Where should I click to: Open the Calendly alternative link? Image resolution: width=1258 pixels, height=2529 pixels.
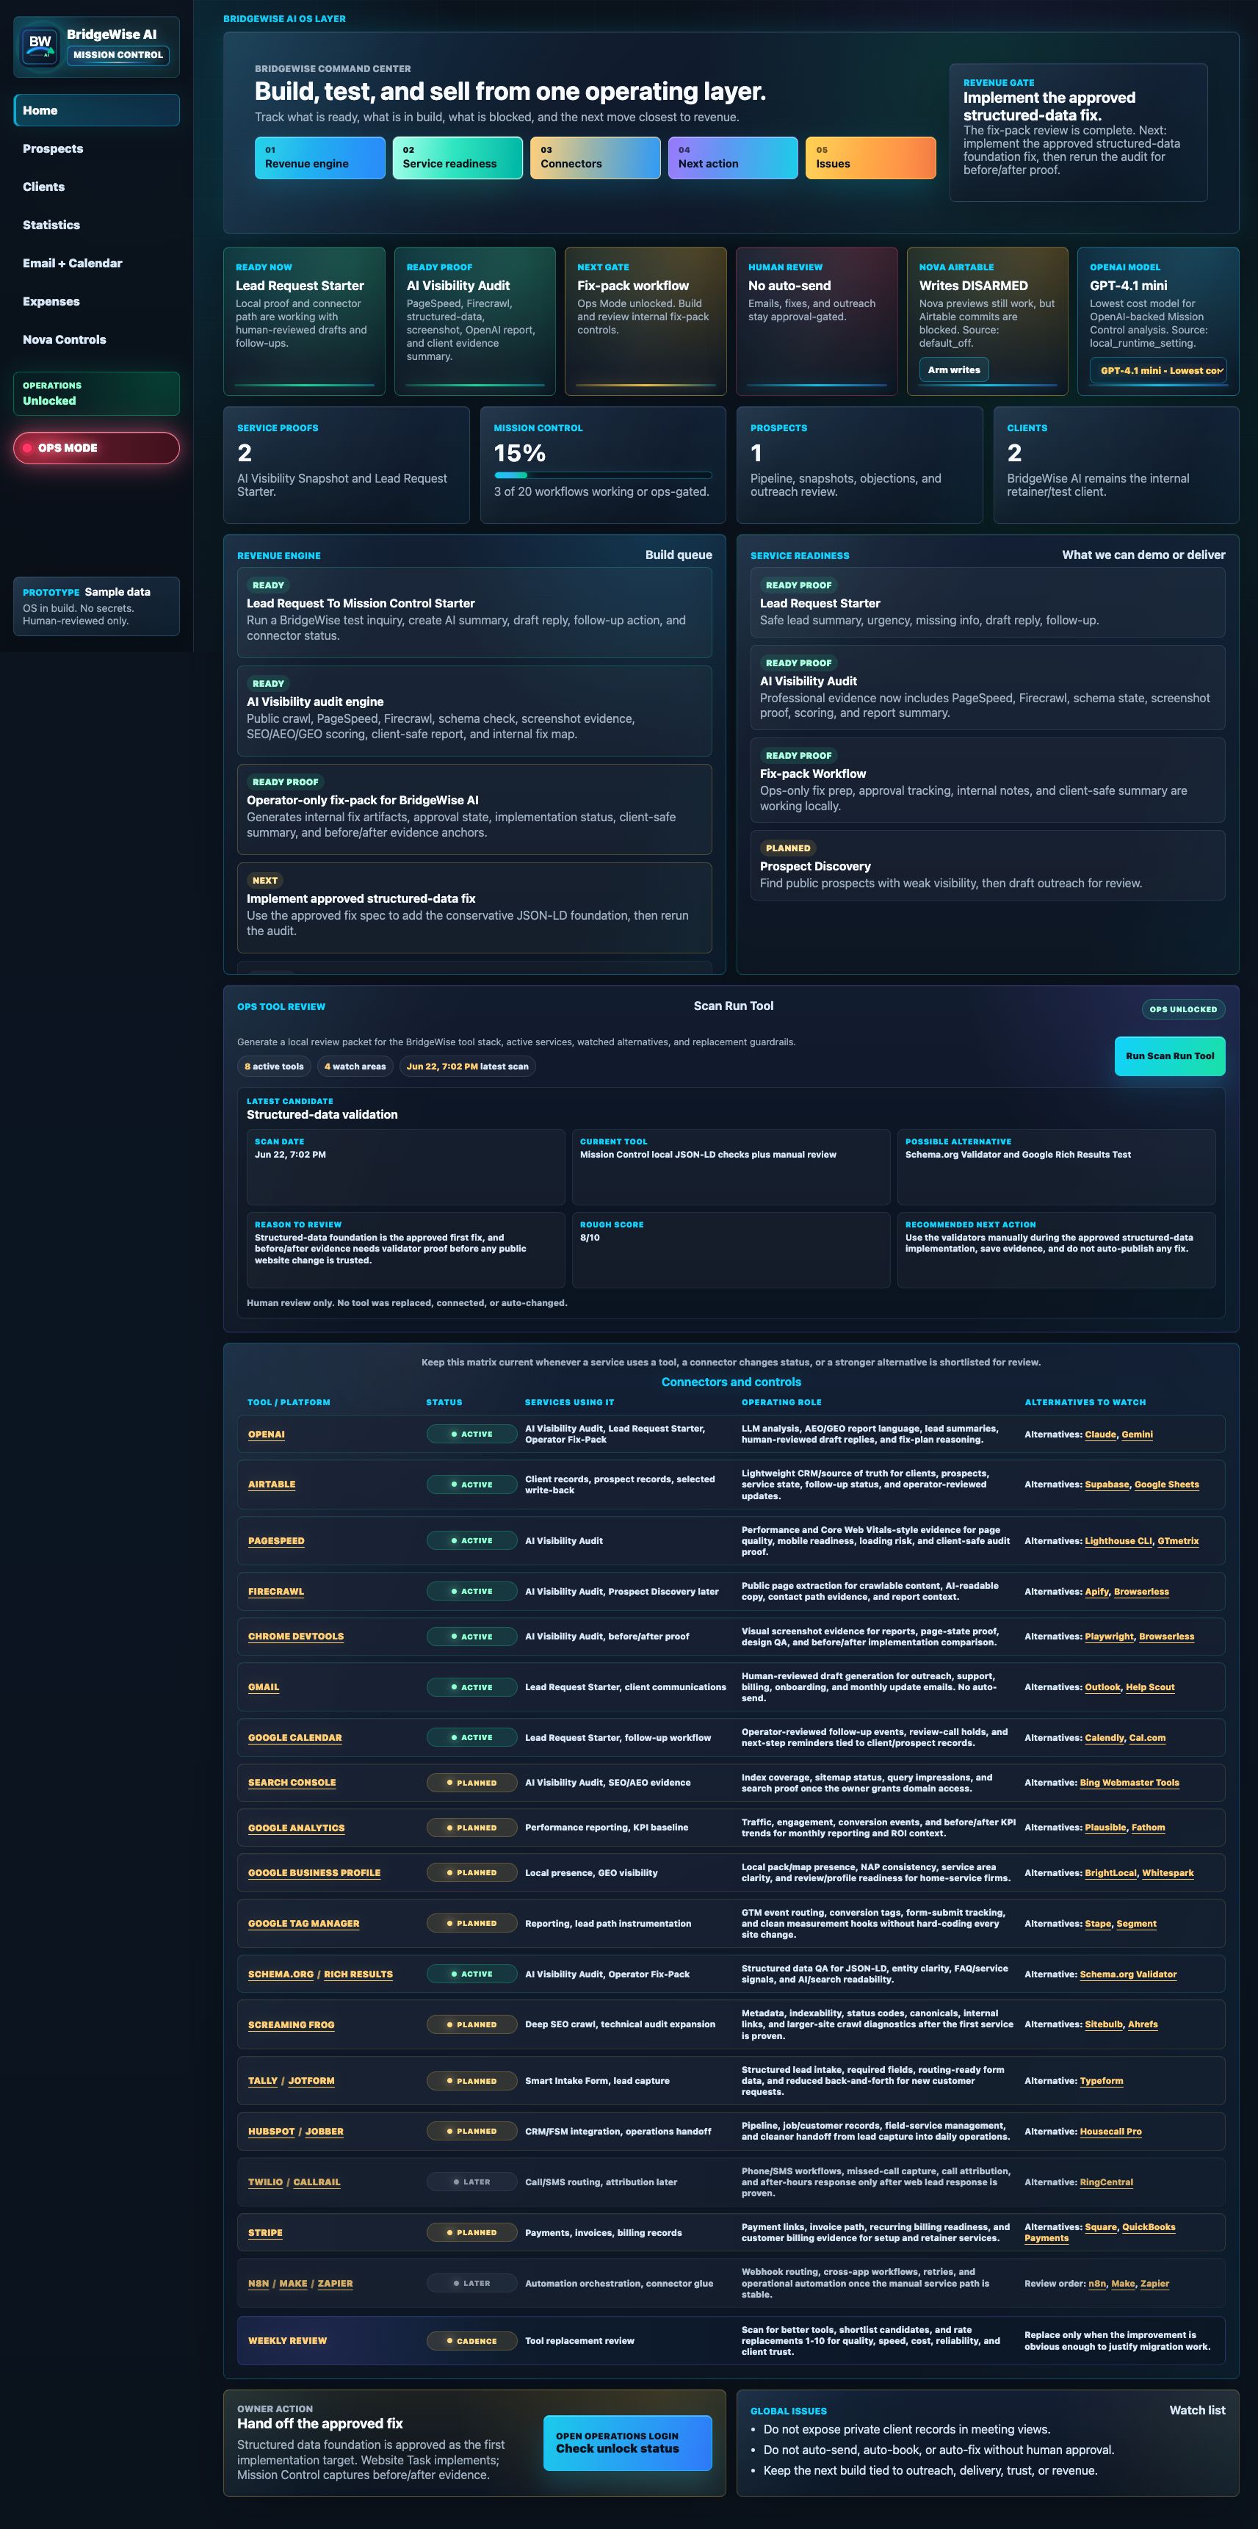tap(1104, 1738)
